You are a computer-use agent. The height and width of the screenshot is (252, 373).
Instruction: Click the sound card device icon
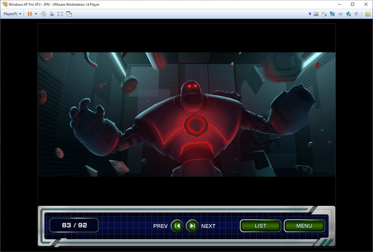(349, 14)
